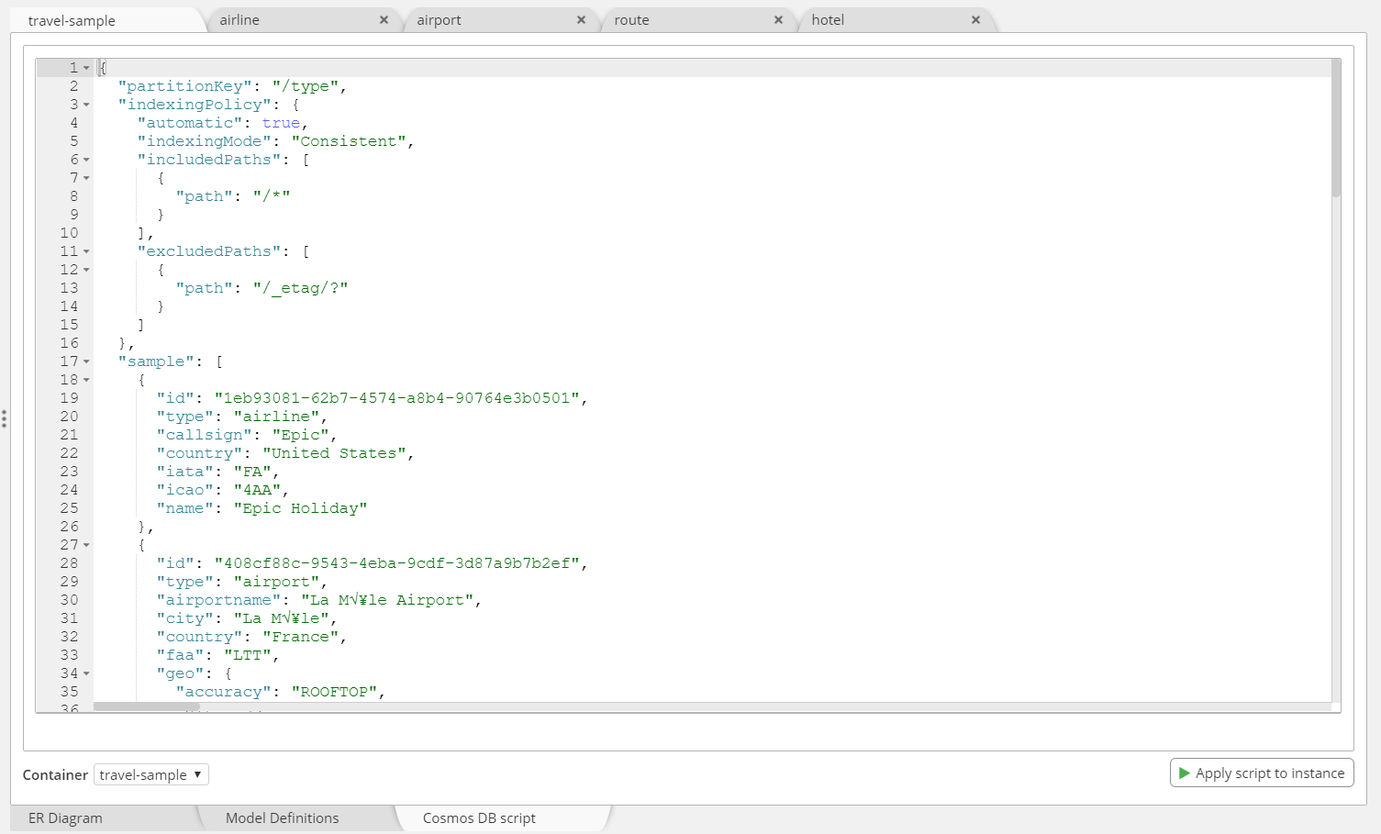Click the "/_etag/?" path value
Screen dimensions: 1381x834
[x=300, y=288]
